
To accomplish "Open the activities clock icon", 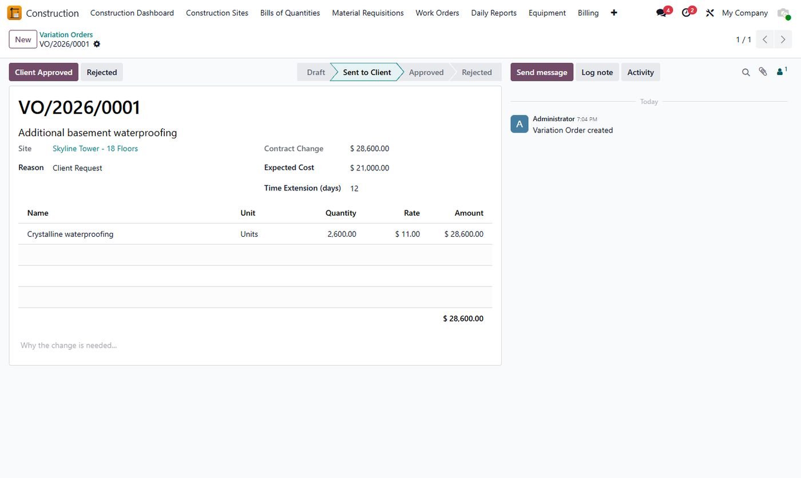I will [687, 13].
